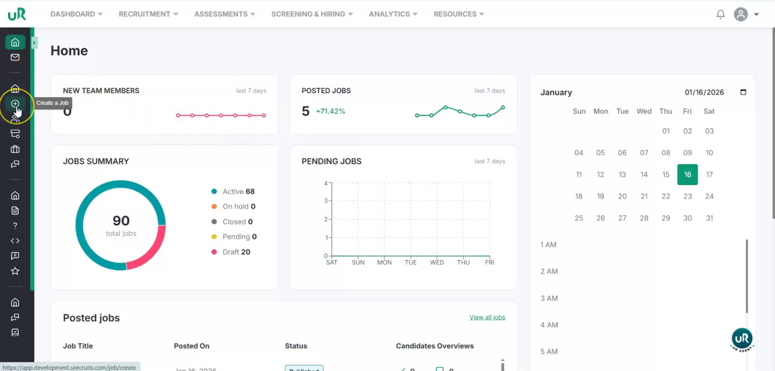Image resolution: width=775 pixels, height=371 pixels.
Task: Select January 23 on the calendar
Action: pos(687,196)
